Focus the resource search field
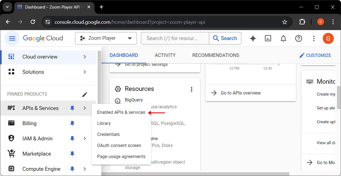Image resolution: width=341 pixels, height=176 pixels. [175, 38]
